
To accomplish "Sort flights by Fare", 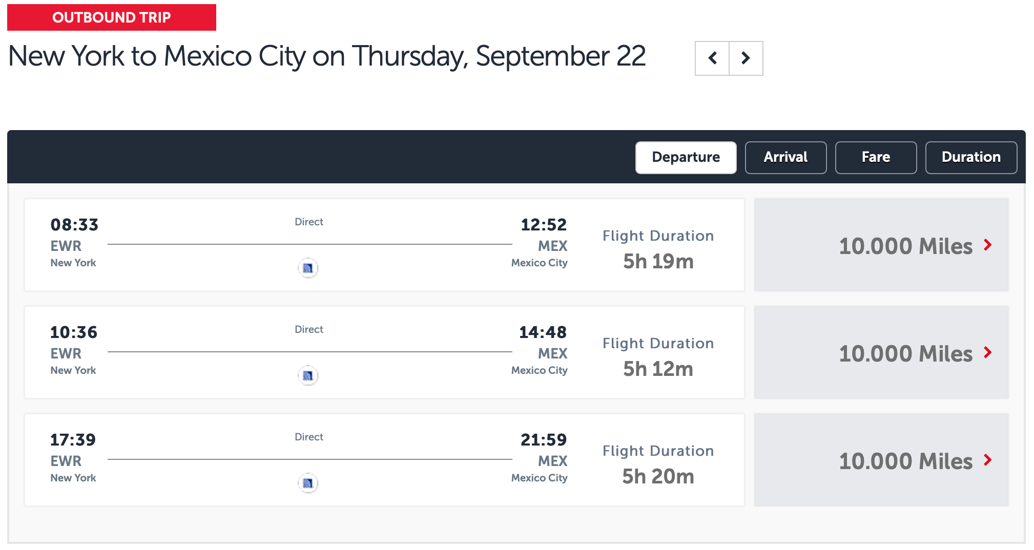I will point(876,157).
